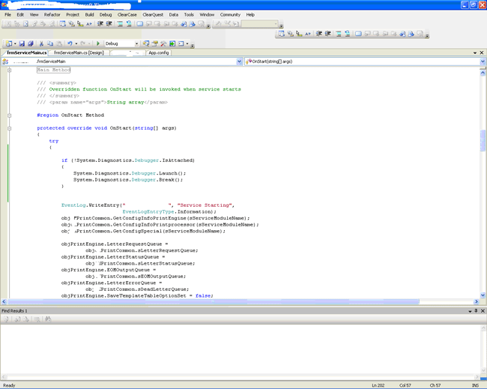
Task: Click the Save All icon
Action: click(x=30, y=43)
